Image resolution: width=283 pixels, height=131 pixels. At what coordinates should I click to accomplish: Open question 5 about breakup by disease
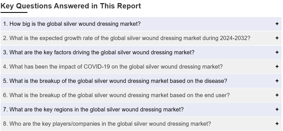115,81
